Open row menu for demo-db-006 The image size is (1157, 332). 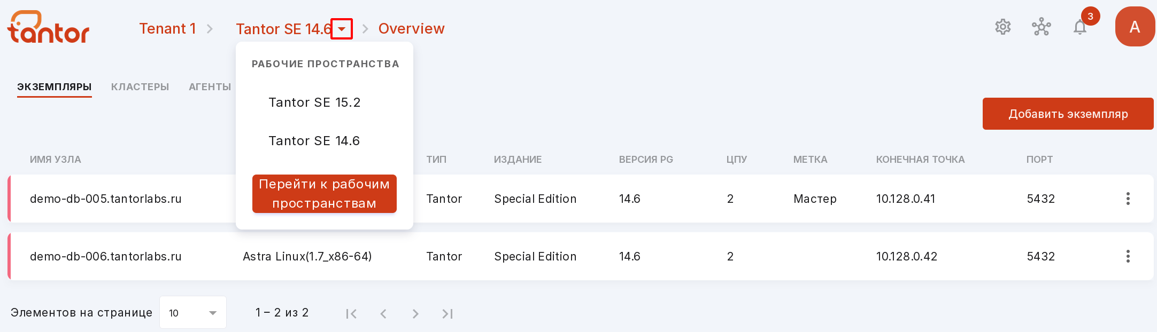[1128, 256]
